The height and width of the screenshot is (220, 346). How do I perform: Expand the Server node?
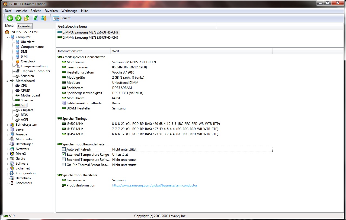[7, 129]
